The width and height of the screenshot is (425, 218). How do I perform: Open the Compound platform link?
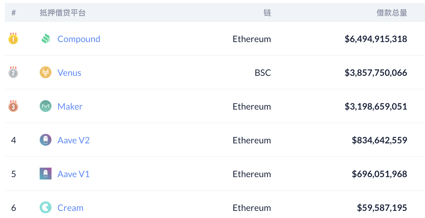coord(79,39)
